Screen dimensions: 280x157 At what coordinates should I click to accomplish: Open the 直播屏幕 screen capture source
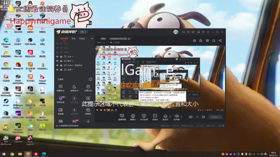(x=122, y=117)
